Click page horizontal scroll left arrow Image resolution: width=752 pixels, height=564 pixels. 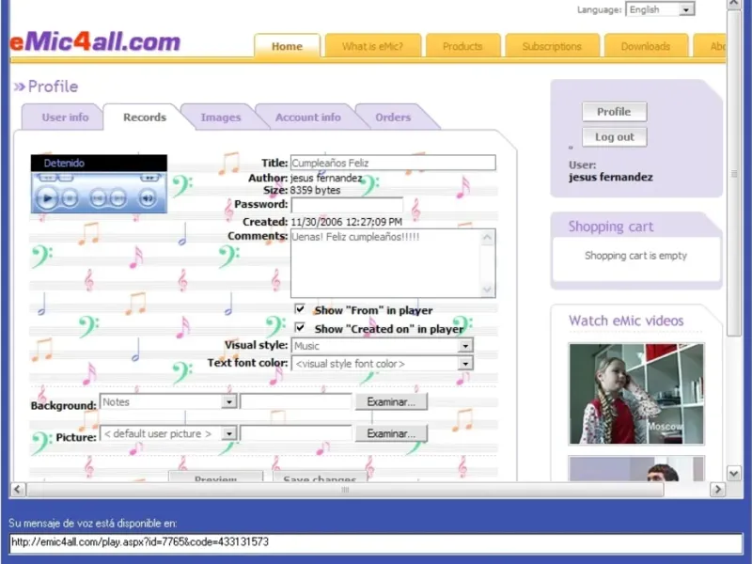(x=18, y=490)
